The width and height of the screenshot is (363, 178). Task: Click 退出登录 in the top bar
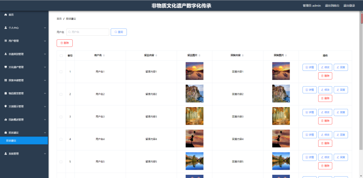pos(349,5)
